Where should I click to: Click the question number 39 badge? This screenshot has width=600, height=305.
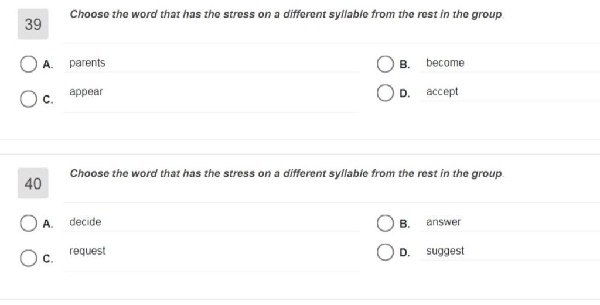[x=33, y=24]
